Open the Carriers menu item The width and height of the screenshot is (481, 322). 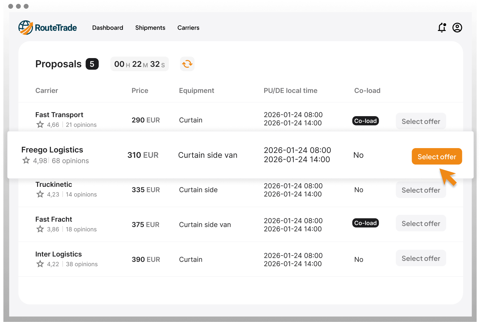188,28
